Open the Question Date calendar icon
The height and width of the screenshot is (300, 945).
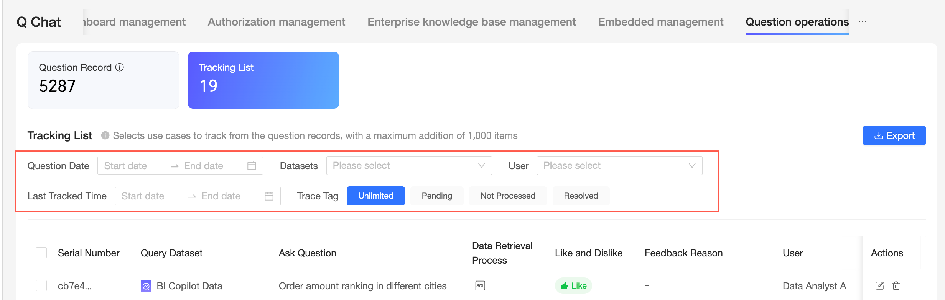pyautogui.click(x=252, y=166)
